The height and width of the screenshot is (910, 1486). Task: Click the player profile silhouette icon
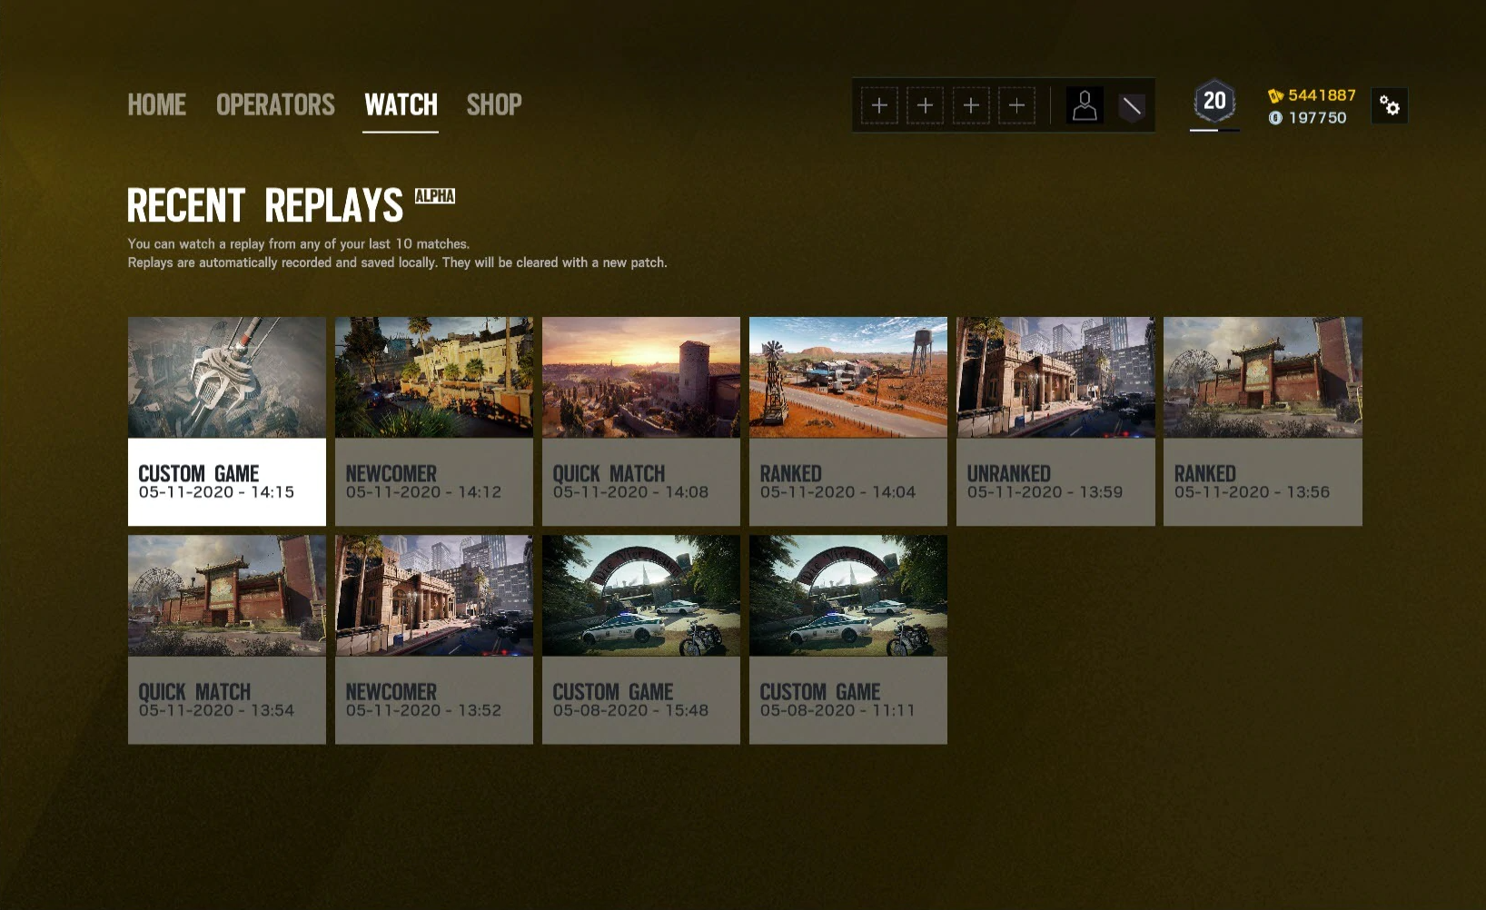1085,106
